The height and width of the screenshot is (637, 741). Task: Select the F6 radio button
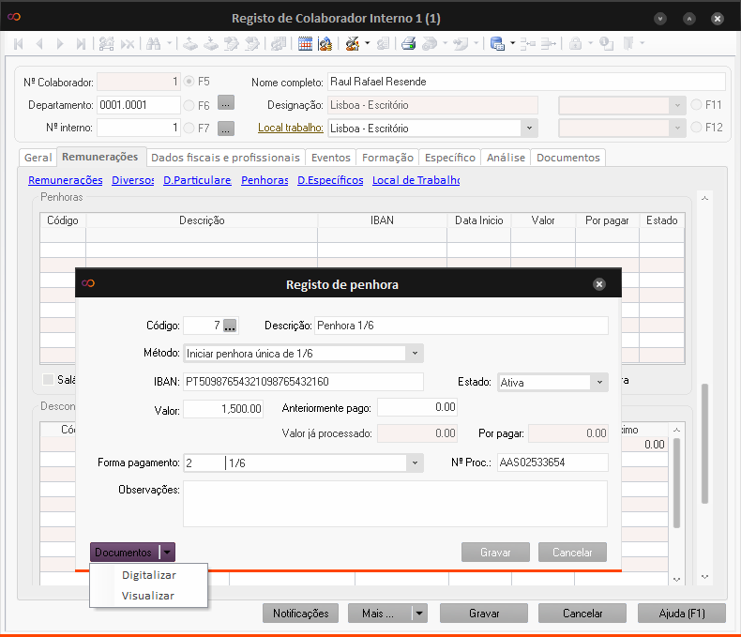(189, 105)
